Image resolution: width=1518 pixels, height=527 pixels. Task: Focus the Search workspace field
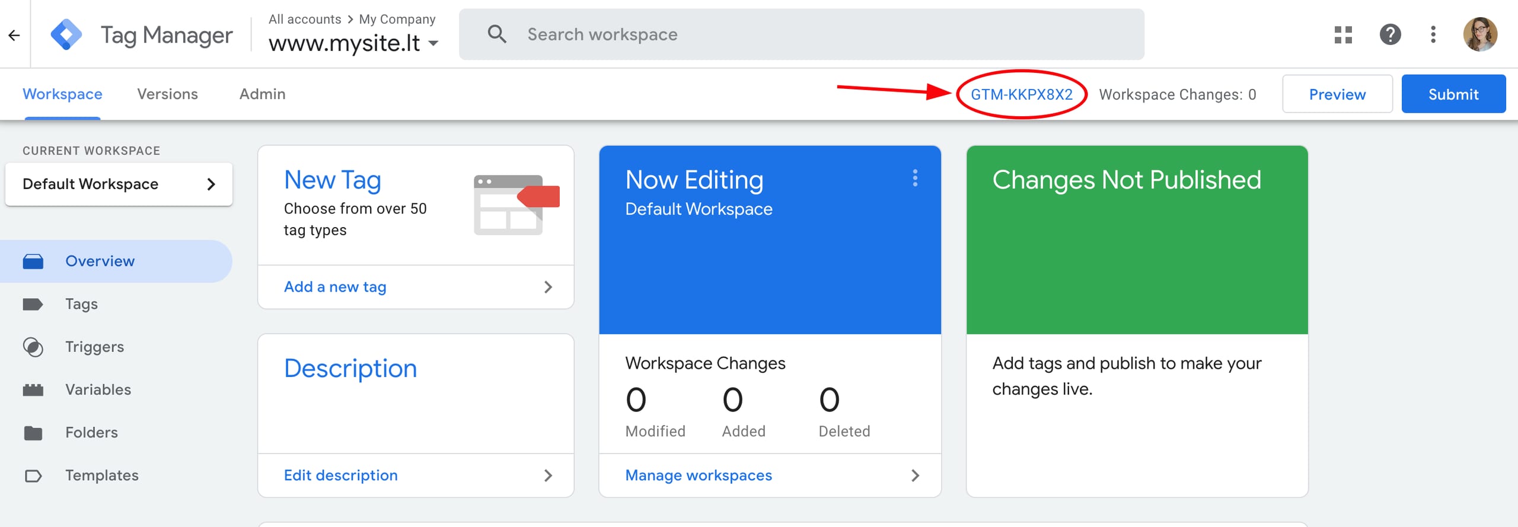point(801,34)
